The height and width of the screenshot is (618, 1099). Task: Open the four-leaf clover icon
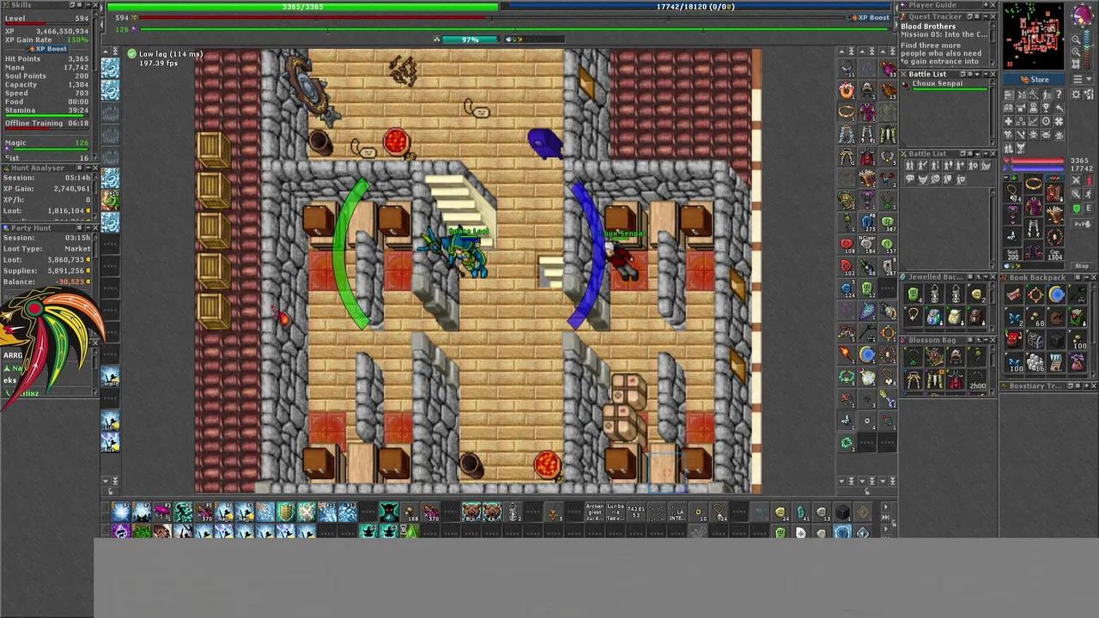tap(1059, 121)
